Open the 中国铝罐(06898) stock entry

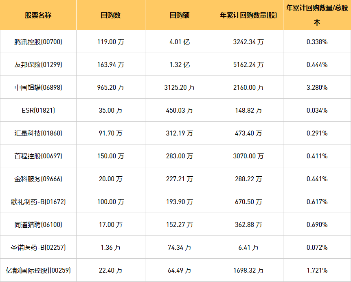click(38, 87)
